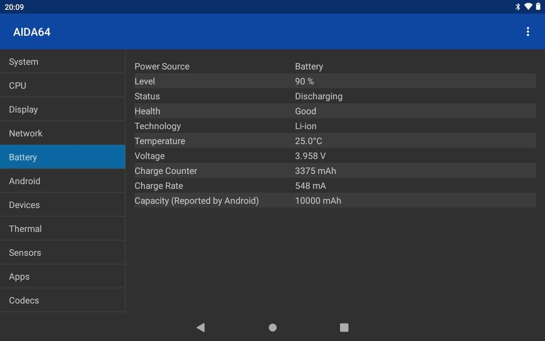The height and width of the screenshot is (341, 545).
Task: Select the 25.0°C temperature value
Action: click(308, 141)
